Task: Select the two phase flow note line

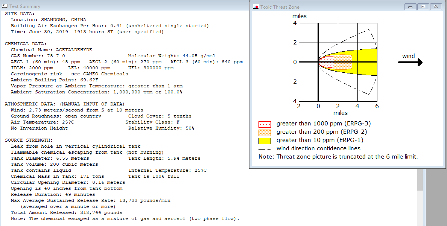Action: (125, 218)
